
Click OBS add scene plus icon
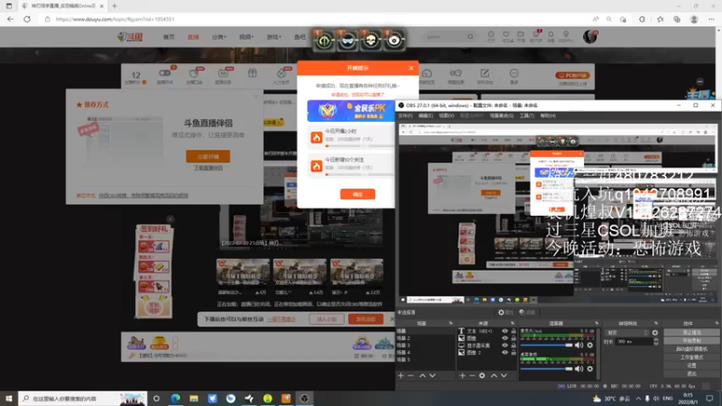pos(401,375)
